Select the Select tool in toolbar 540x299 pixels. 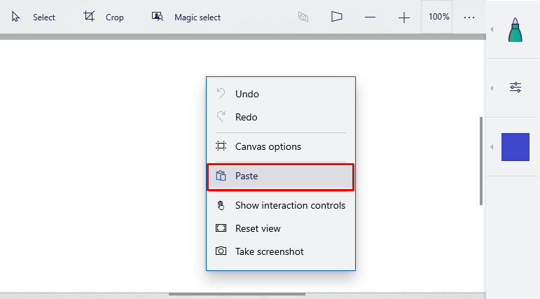click(x=34, y=17)
